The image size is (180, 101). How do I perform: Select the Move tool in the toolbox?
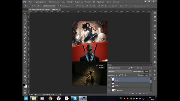point(25,13)
